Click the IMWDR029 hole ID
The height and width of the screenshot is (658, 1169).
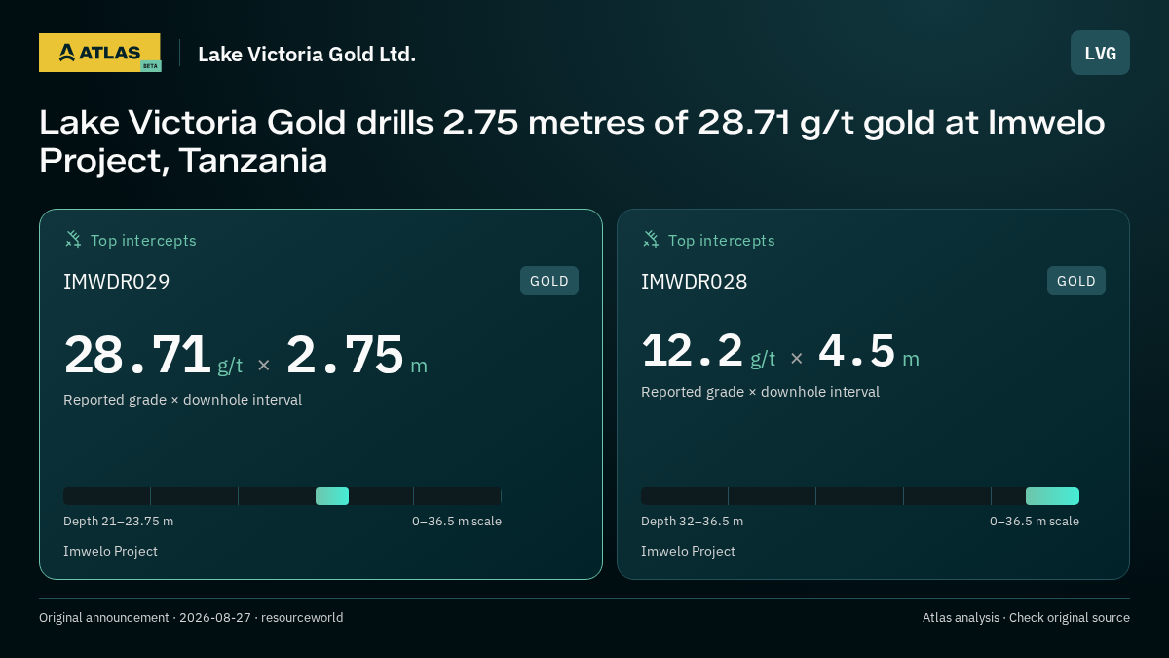pos(117,282)
